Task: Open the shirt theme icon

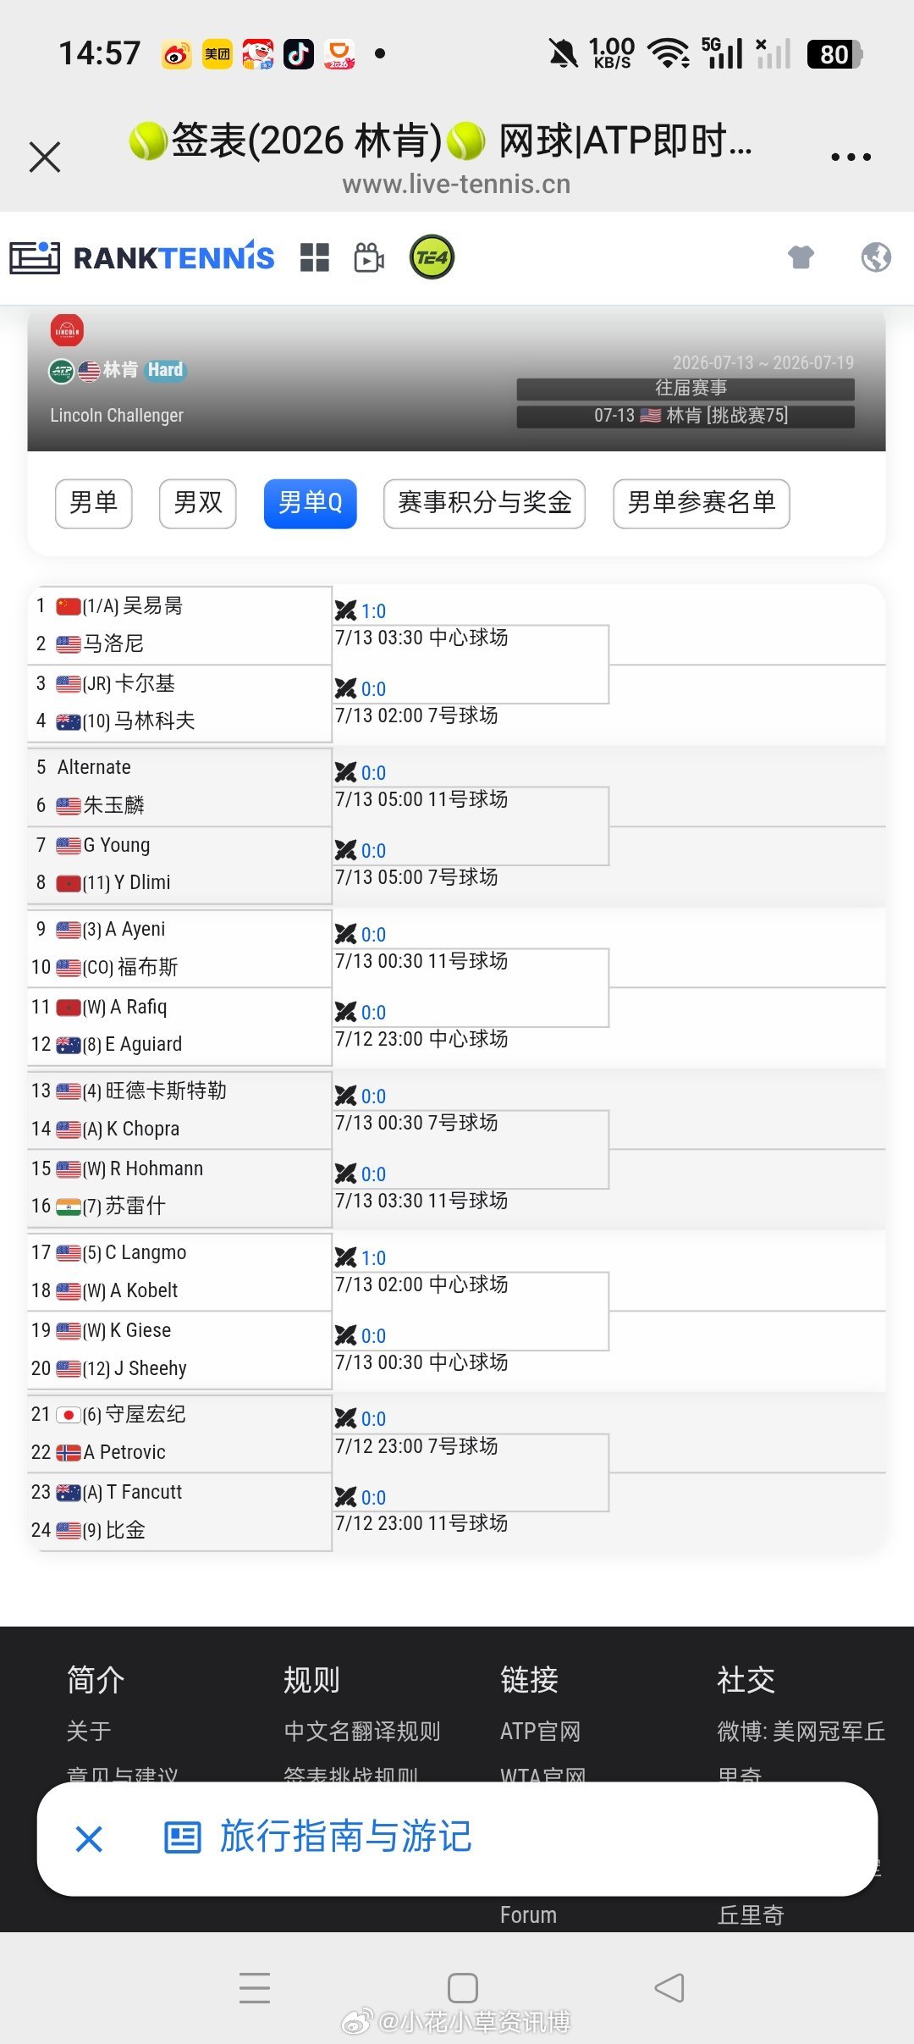Action: pos(801,257)
